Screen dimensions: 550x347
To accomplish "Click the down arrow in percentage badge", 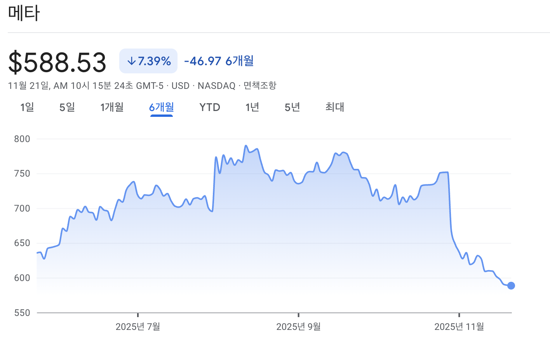I will pyautogui.click(x=131, y=61).
